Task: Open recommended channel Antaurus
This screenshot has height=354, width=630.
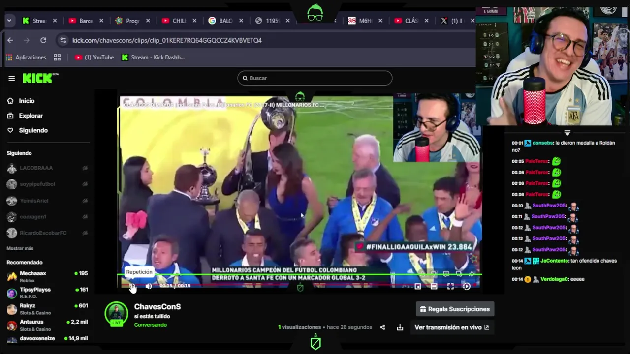Action: click(x=47, y=325)
